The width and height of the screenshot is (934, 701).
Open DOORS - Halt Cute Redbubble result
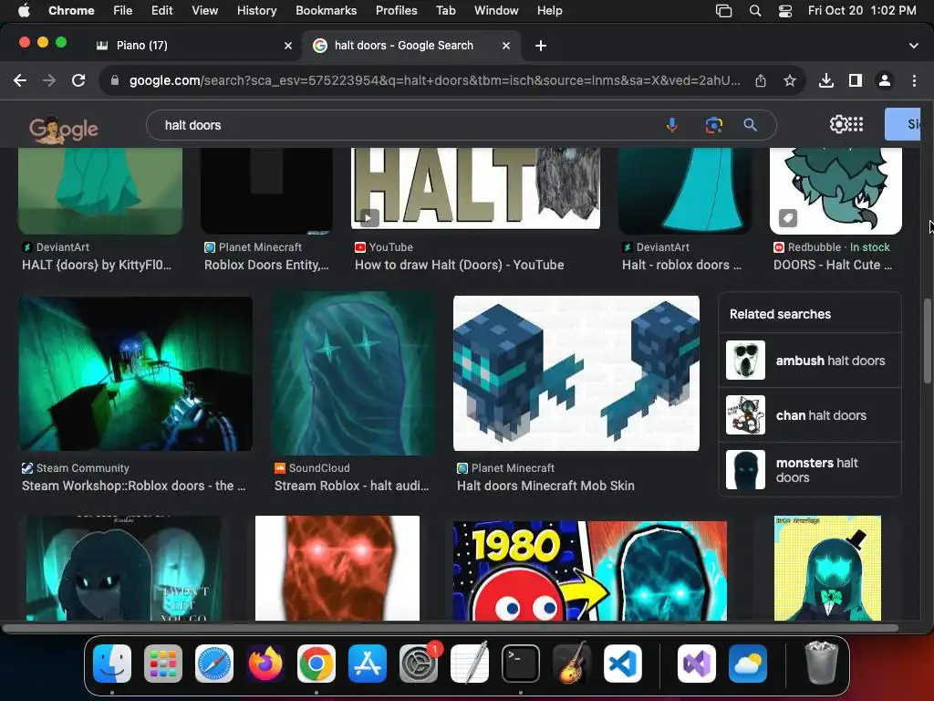(x=833, y=265)
